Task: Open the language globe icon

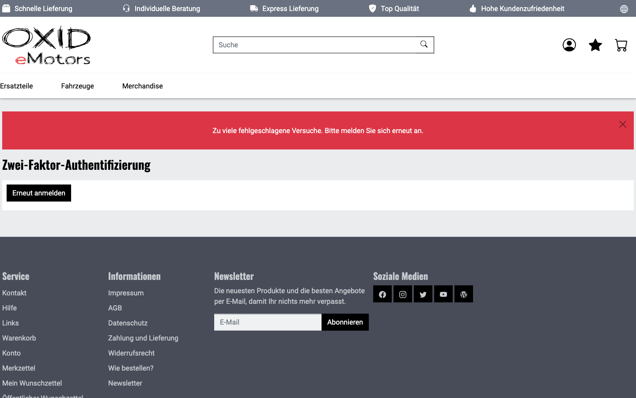Action: click(624, 9)
